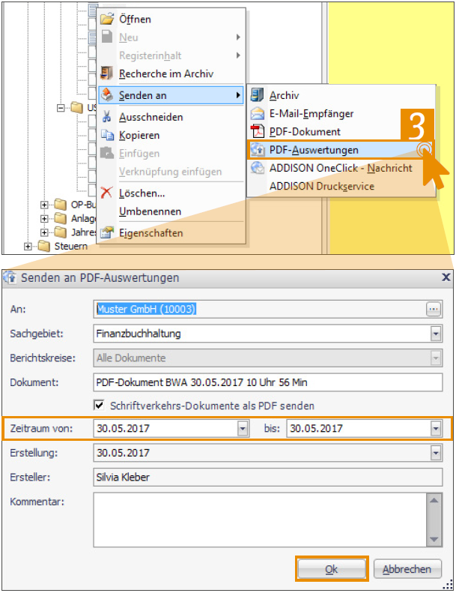Open the Erstellung date dropdown
Image resolution: width=456 pixels, height=593 pixels.
(x=436, y=453)
